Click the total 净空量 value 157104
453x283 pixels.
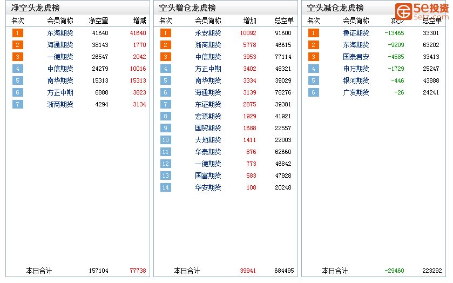click(x=98, y=271)
